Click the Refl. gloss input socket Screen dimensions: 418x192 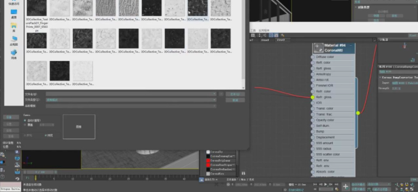click(313, 68)
